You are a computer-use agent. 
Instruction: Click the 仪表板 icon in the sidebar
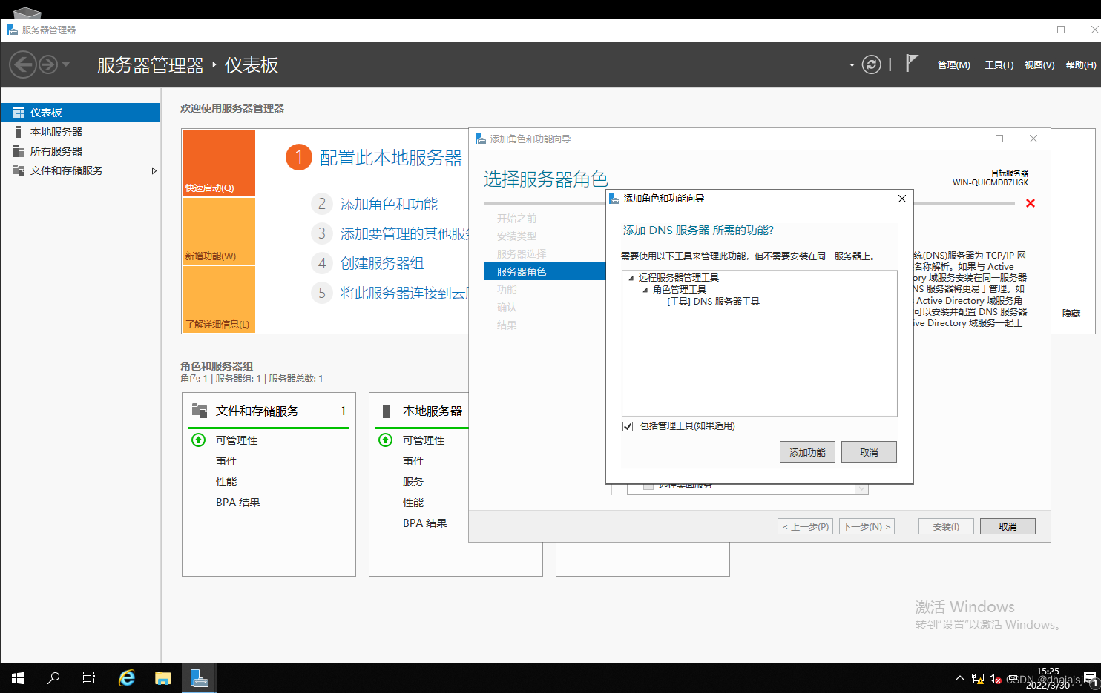tap(19, 113)
